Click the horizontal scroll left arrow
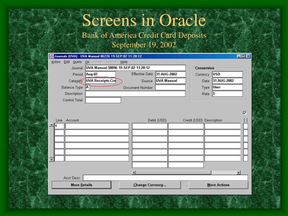The height and width of the screenshot is (216, 288). tap(134, 172)
